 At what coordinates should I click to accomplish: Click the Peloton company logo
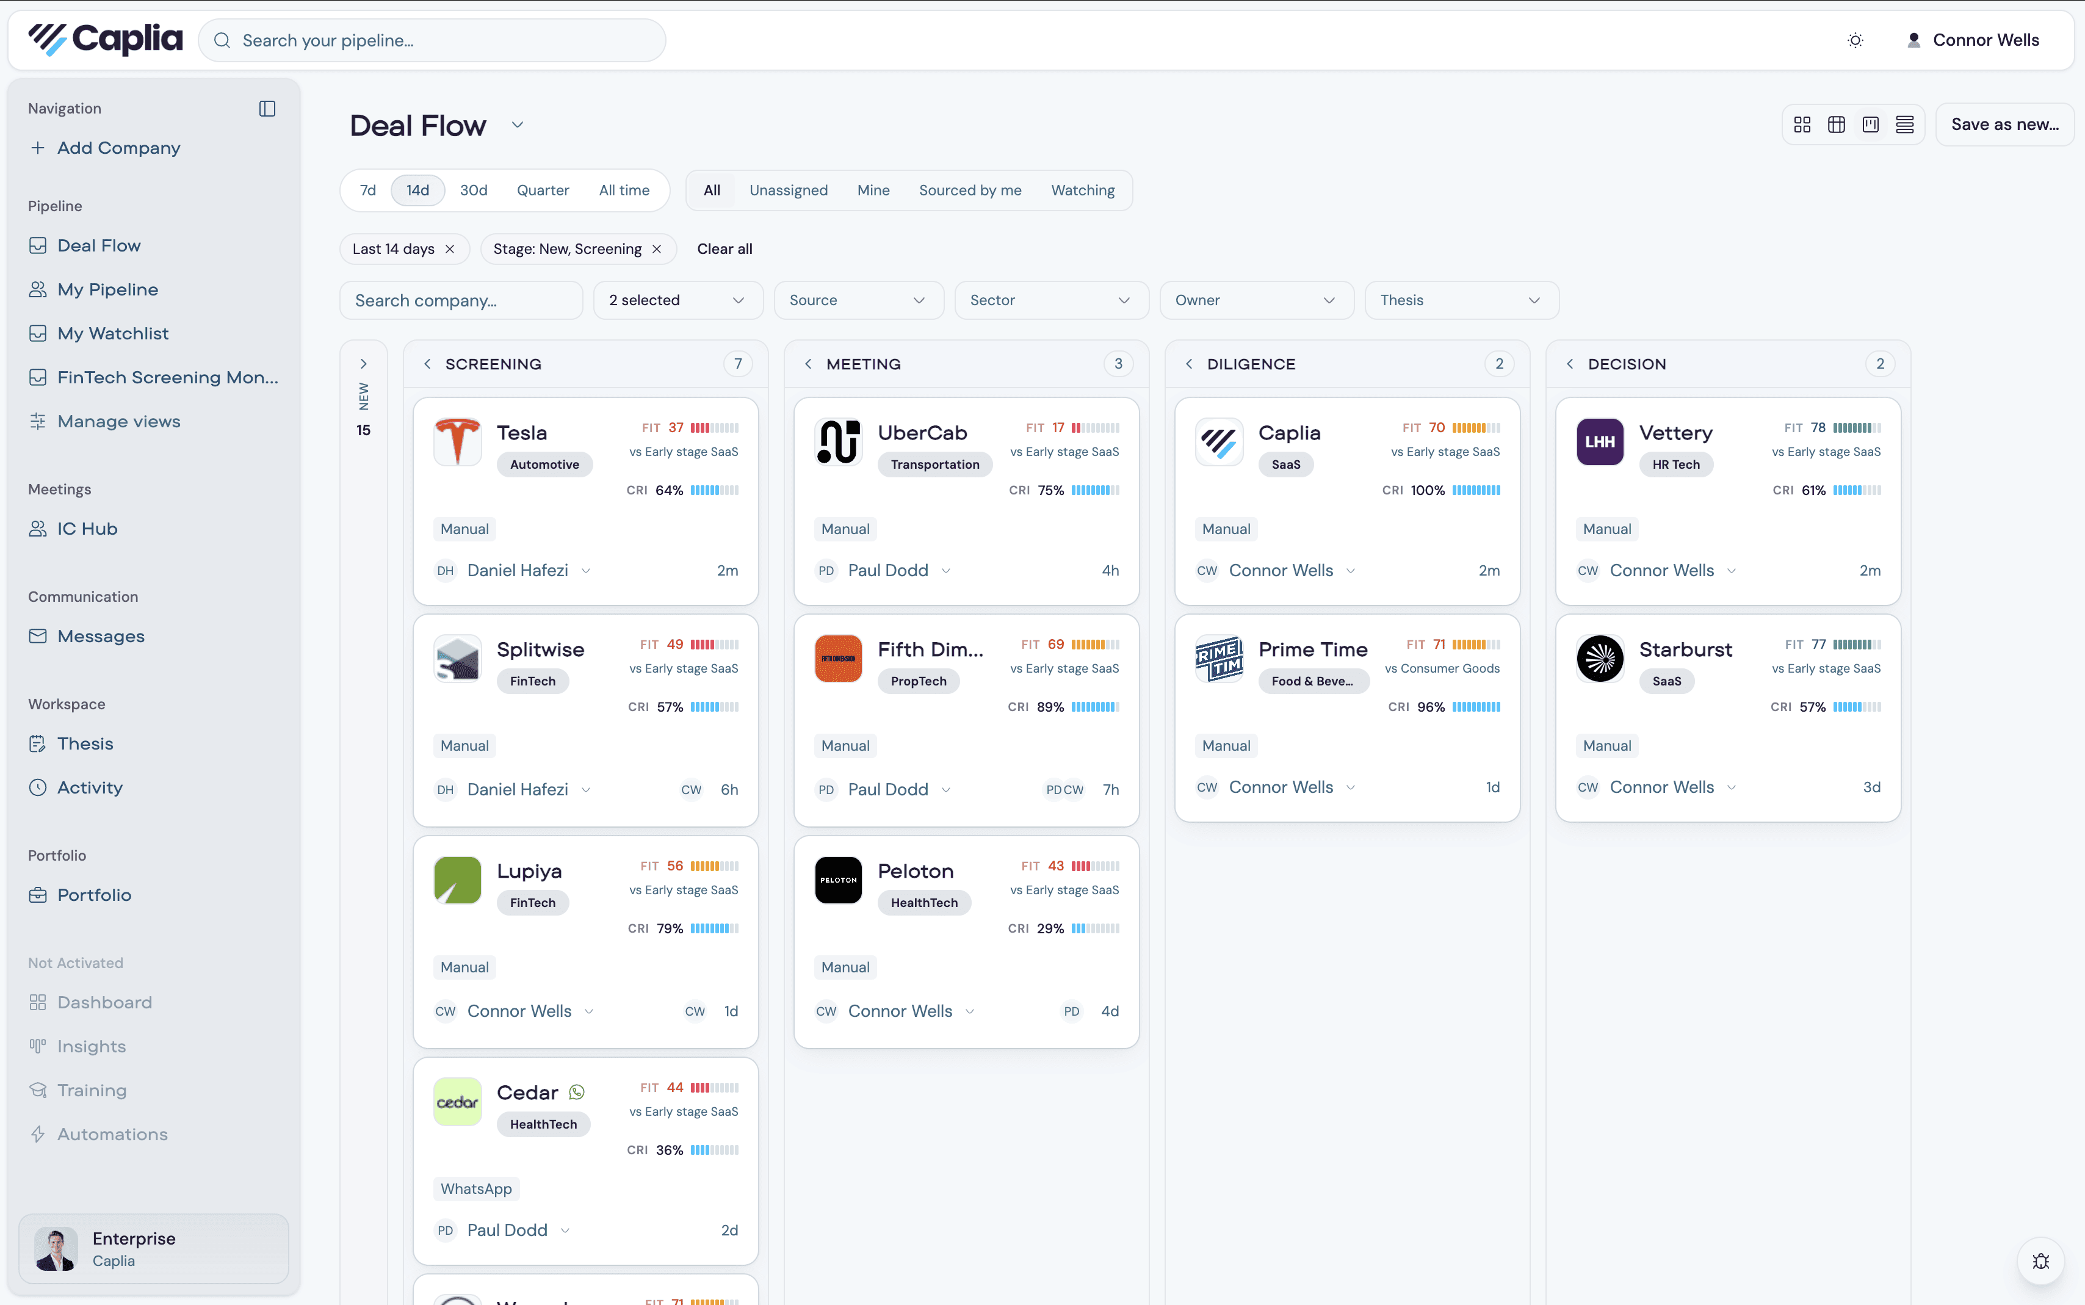(x=838, y=880)
